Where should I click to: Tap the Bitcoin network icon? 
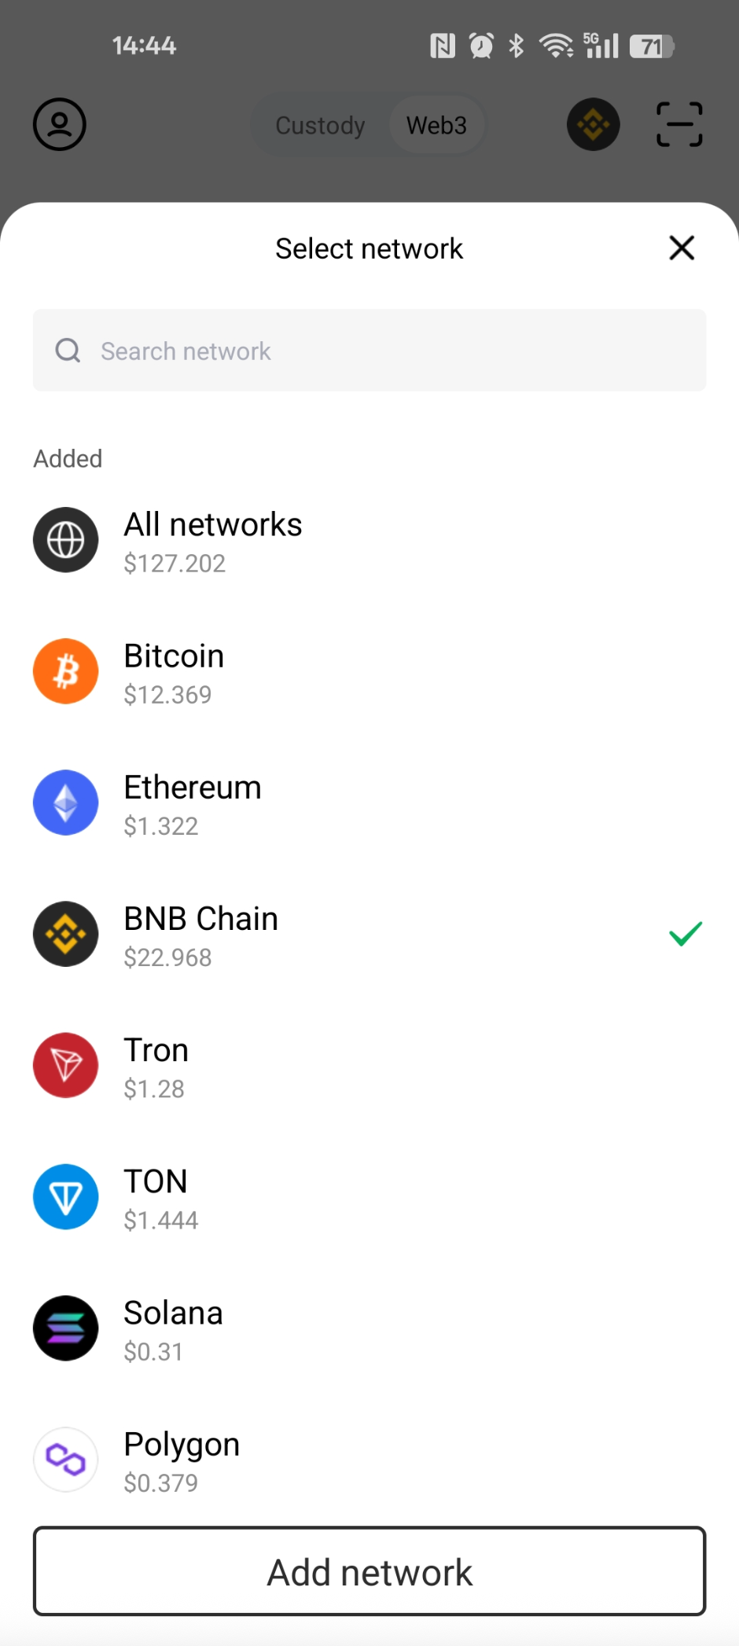pos(66,671)
